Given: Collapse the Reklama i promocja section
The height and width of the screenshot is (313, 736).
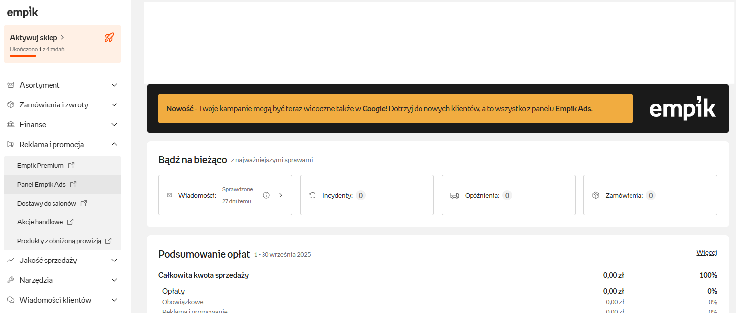Looking at the screenshot, I should click(114, 145).
